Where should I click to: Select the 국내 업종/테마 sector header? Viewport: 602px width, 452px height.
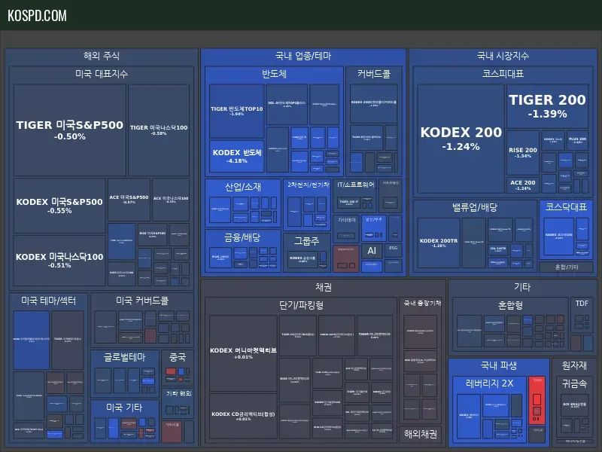(303, 56)
